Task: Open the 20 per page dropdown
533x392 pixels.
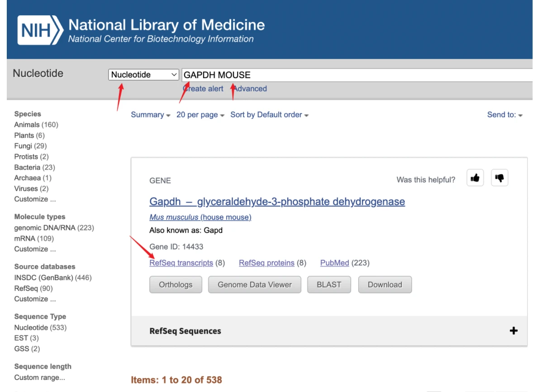Action: point(200,115)
